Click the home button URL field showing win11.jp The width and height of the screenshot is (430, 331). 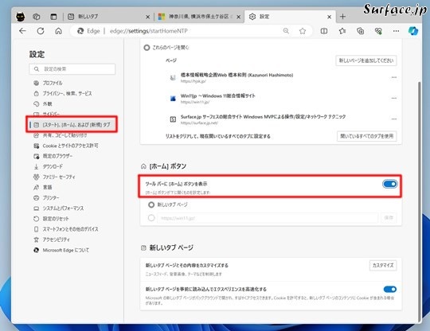(268, 218)
